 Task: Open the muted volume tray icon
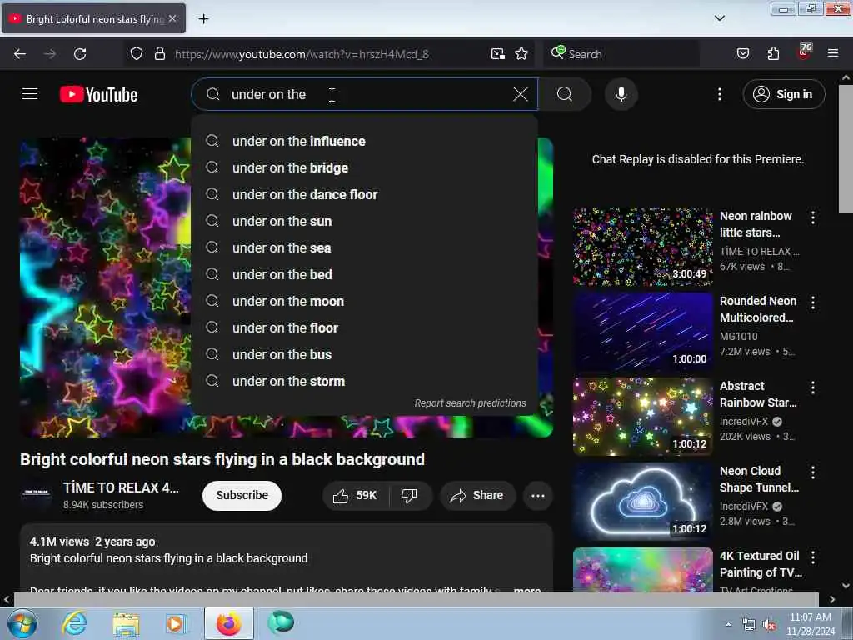point(769,625)
